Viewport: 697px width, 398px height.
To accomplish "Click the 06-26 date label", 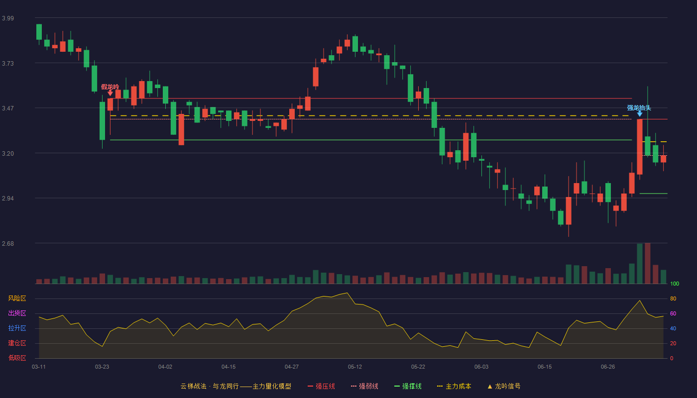I will (608, 367).
